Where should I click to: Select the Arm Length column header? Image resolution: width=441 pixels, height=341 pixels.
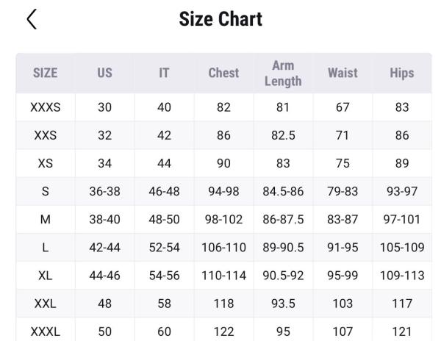283,73
